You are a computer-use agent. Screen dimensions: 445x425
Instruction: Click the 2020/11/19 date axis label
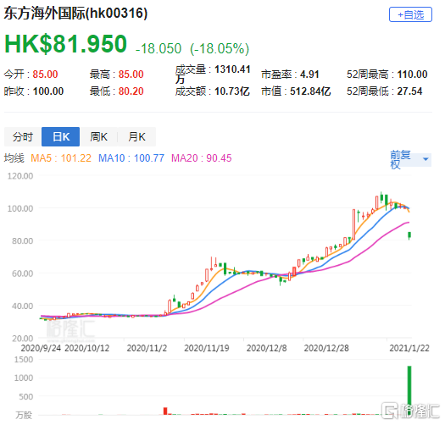click(207, 348)
